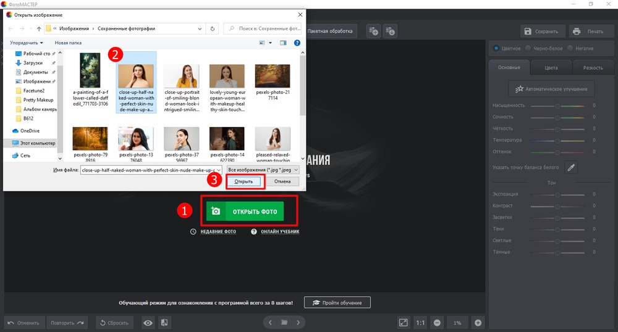
Task: Open Пакетная обработка
Action: point(330,31)
